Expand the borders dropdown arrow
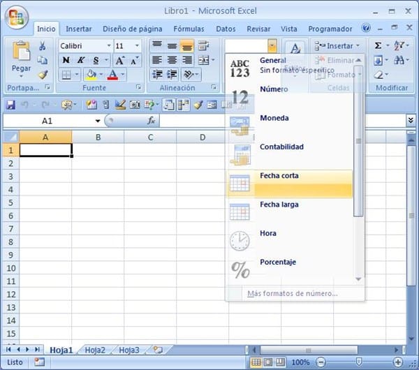Screen dimensions: 419x370 tap(77, 75)
